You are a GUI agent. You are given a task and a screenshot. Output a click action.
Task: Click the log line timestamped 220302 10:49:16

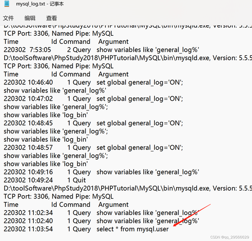coord(101,172)
